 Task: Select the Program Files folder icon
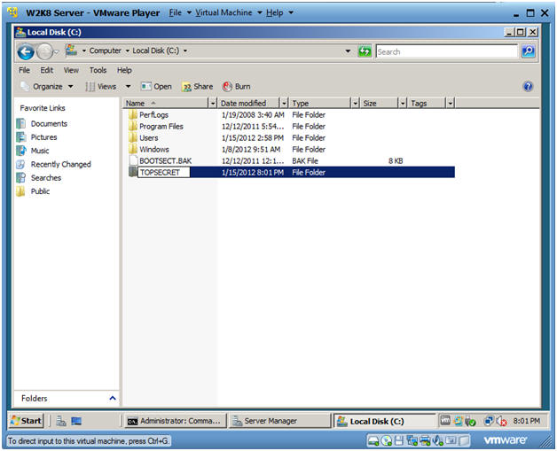[133, 127]
